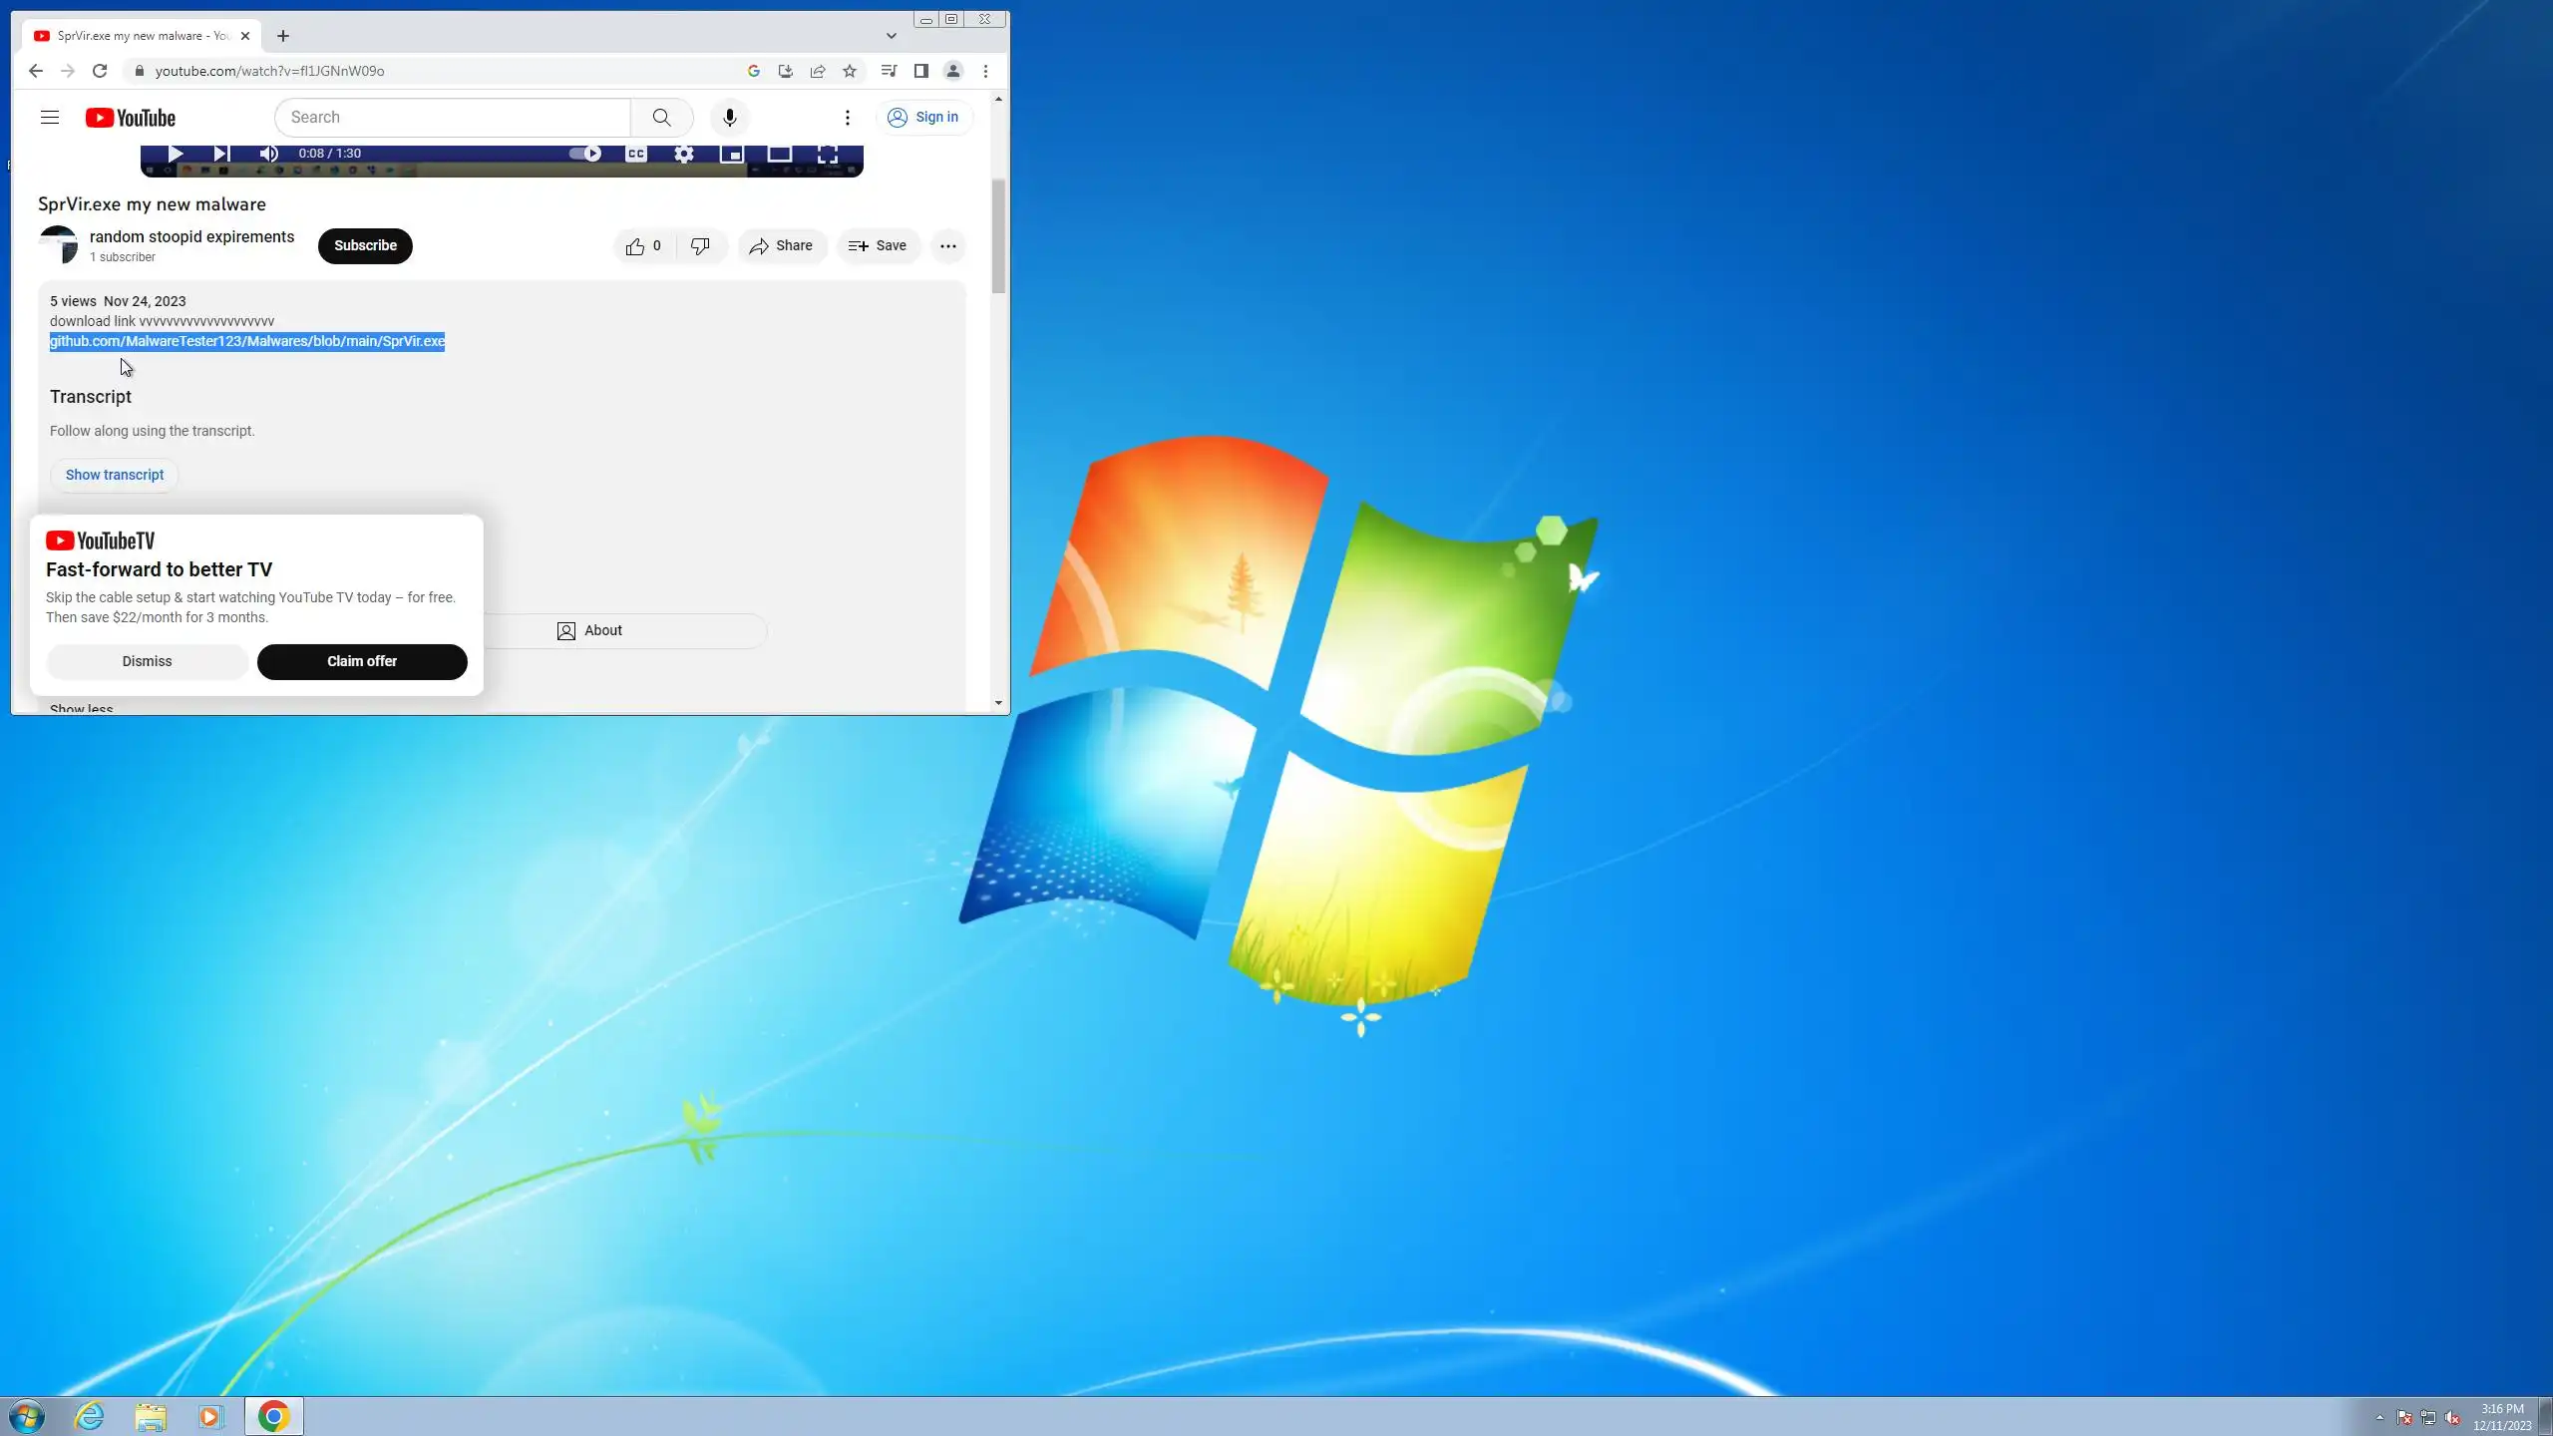
Task: Open Internet Explorer from the taskbar
Action: (89, 1416)
